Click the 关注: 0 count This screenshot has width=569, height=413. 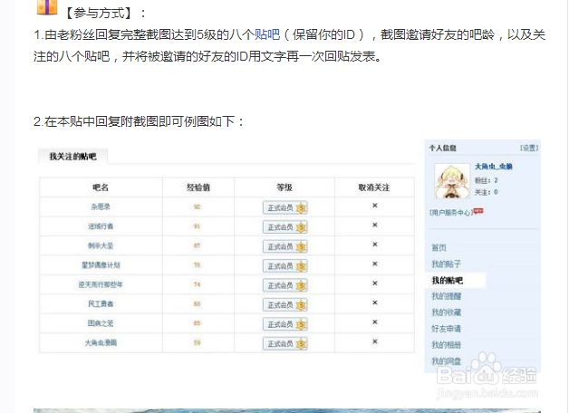[x=487, y=192]
